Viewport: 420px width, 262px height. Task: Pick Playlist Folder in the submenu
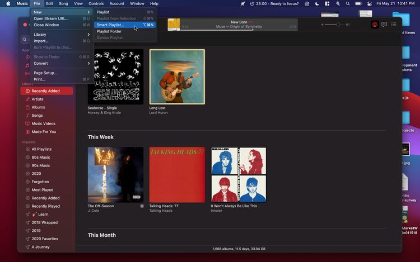pos(124,31)
